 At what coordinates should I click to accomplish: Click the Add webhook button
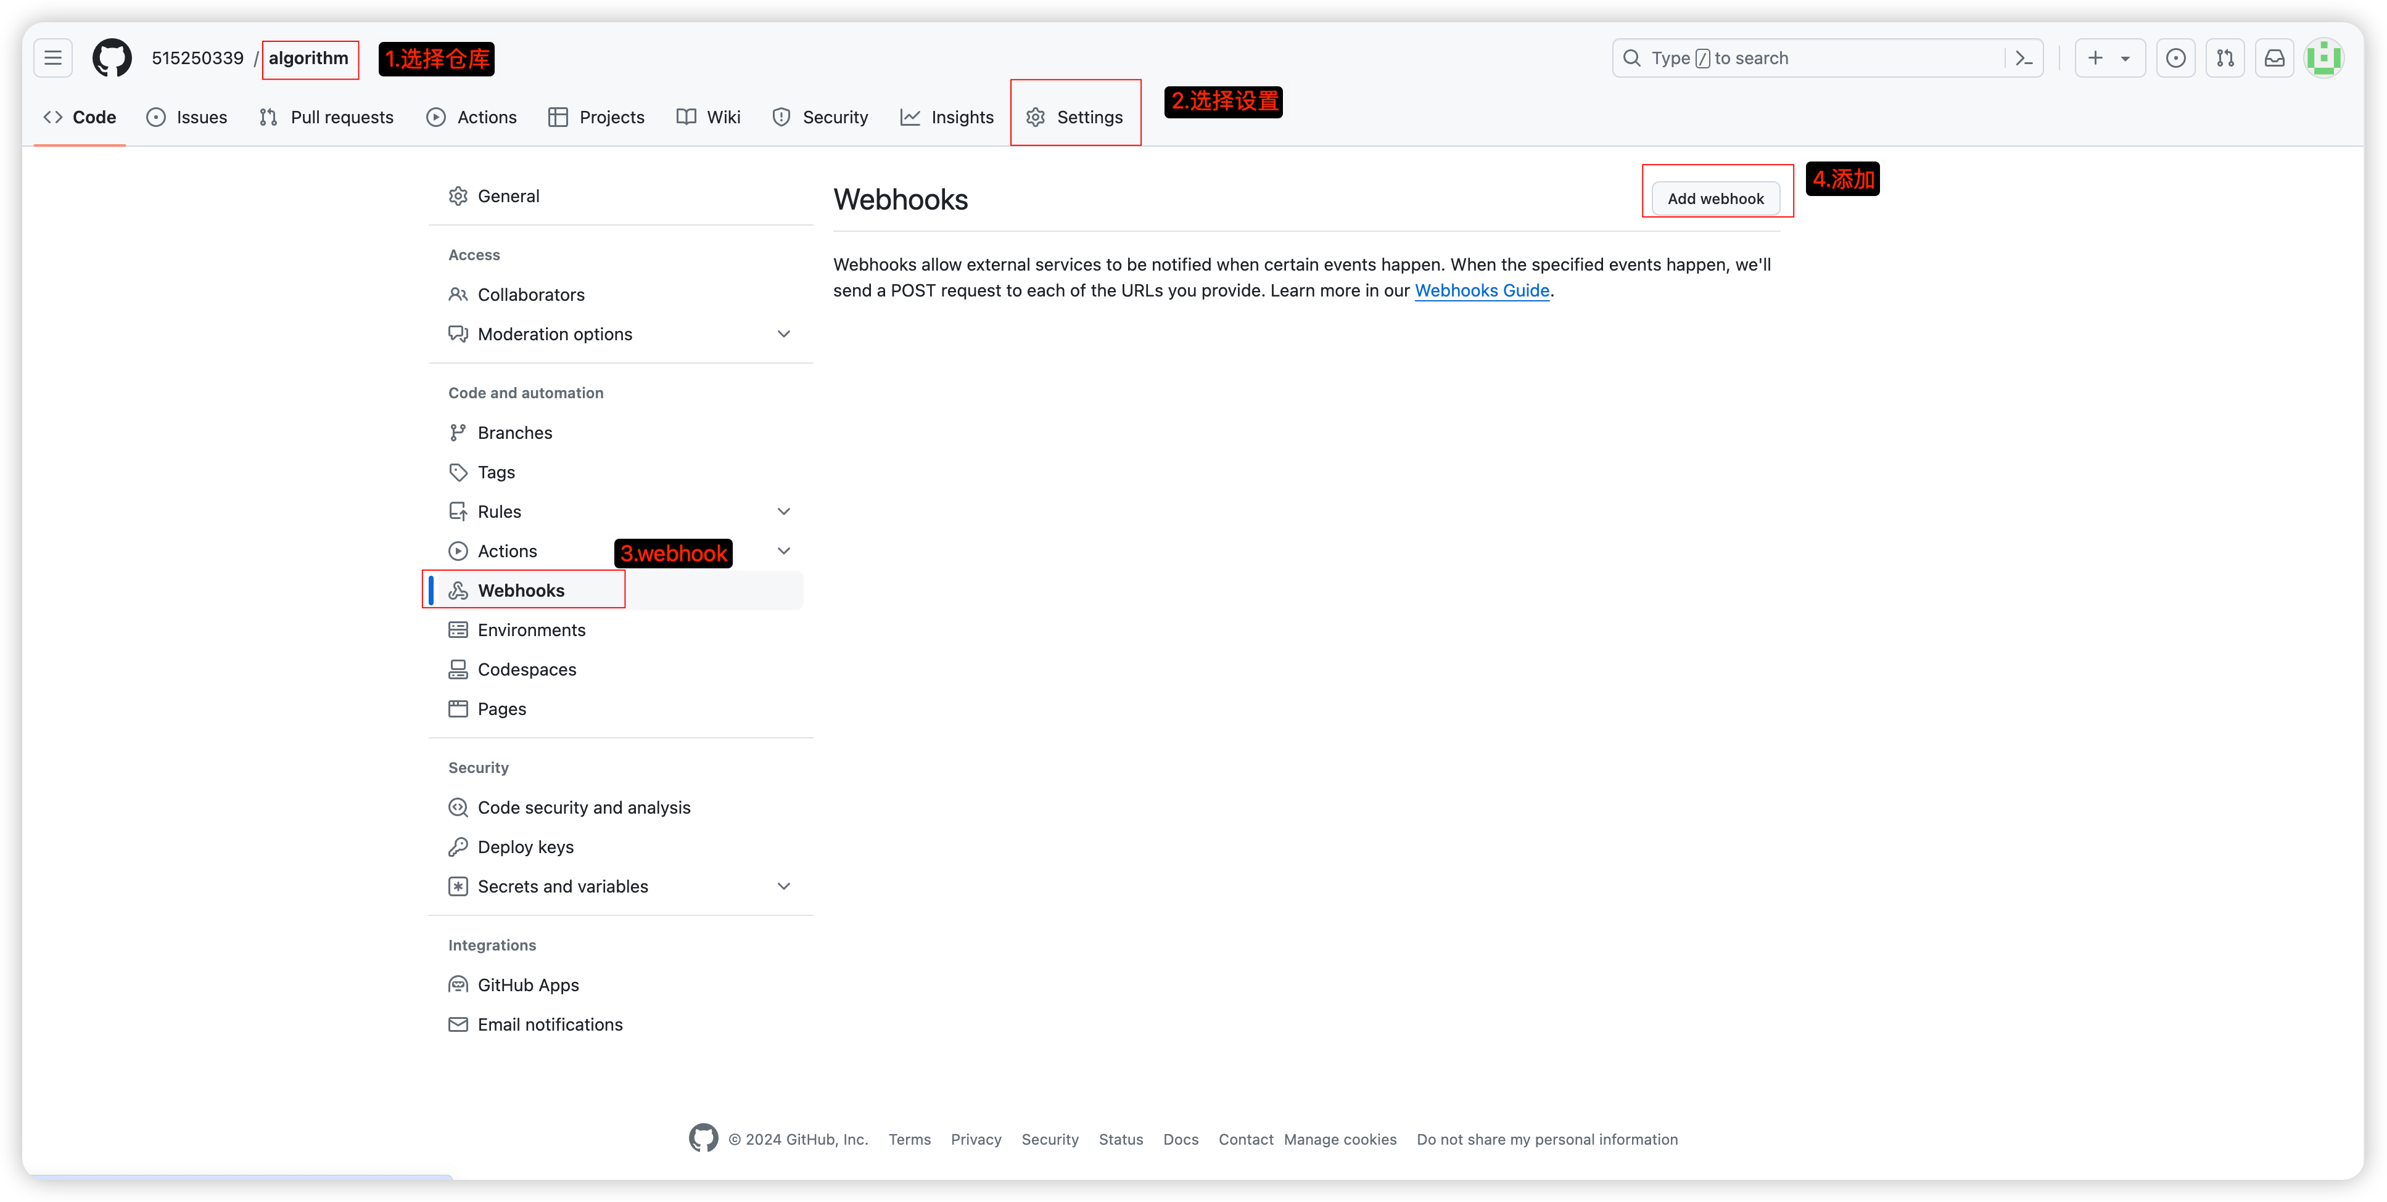[x=1715, y=198]
